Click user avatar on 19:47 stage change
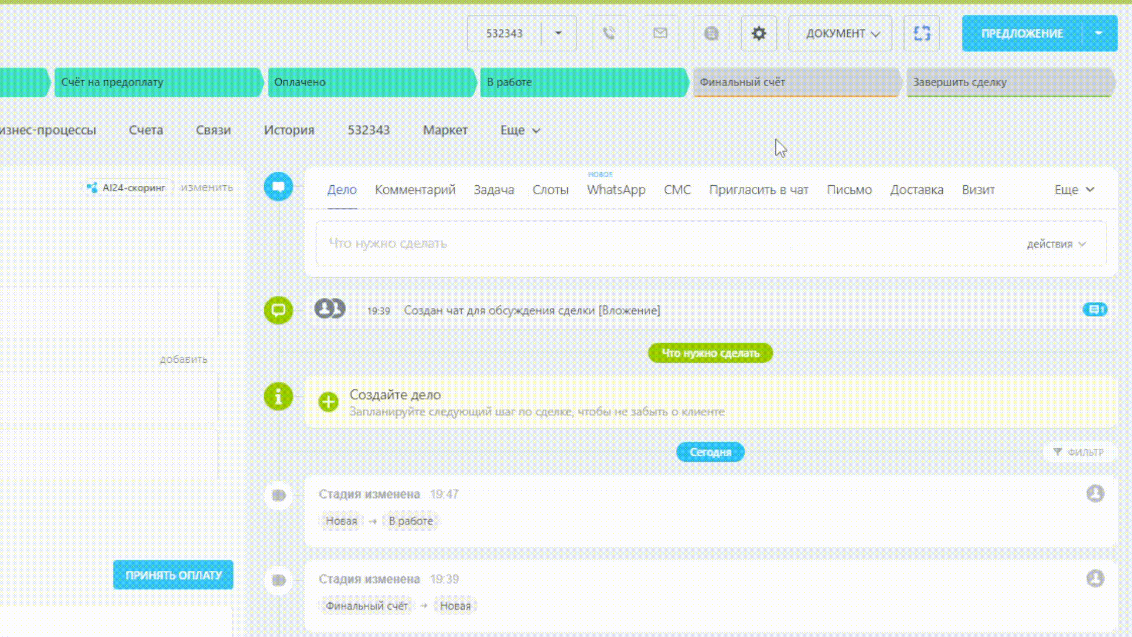 [1095, 494]
